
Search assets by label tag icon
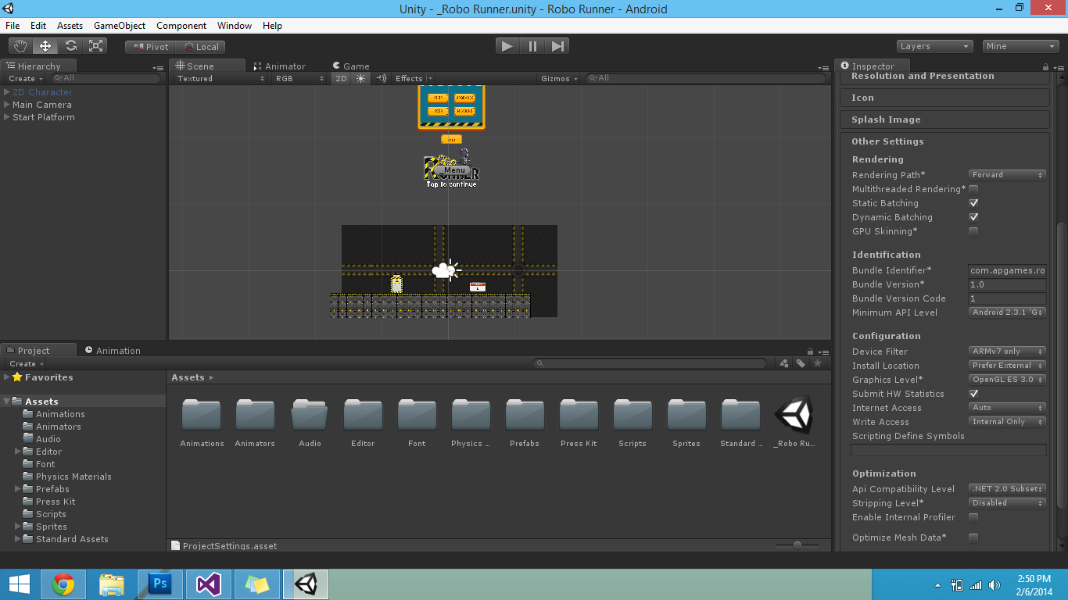pyautogui.click(x=801, y=363)
